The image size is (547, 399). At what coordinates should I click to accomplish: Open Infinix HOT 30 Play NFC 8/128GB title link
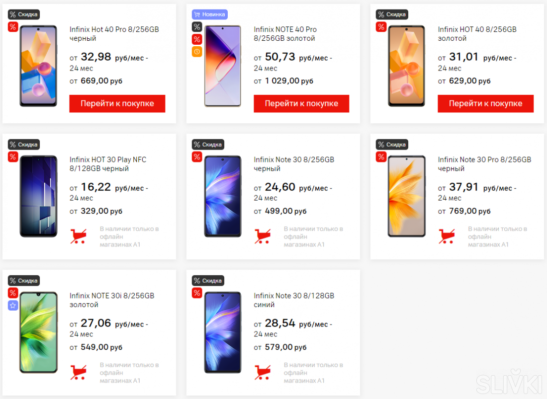[108, 164]
